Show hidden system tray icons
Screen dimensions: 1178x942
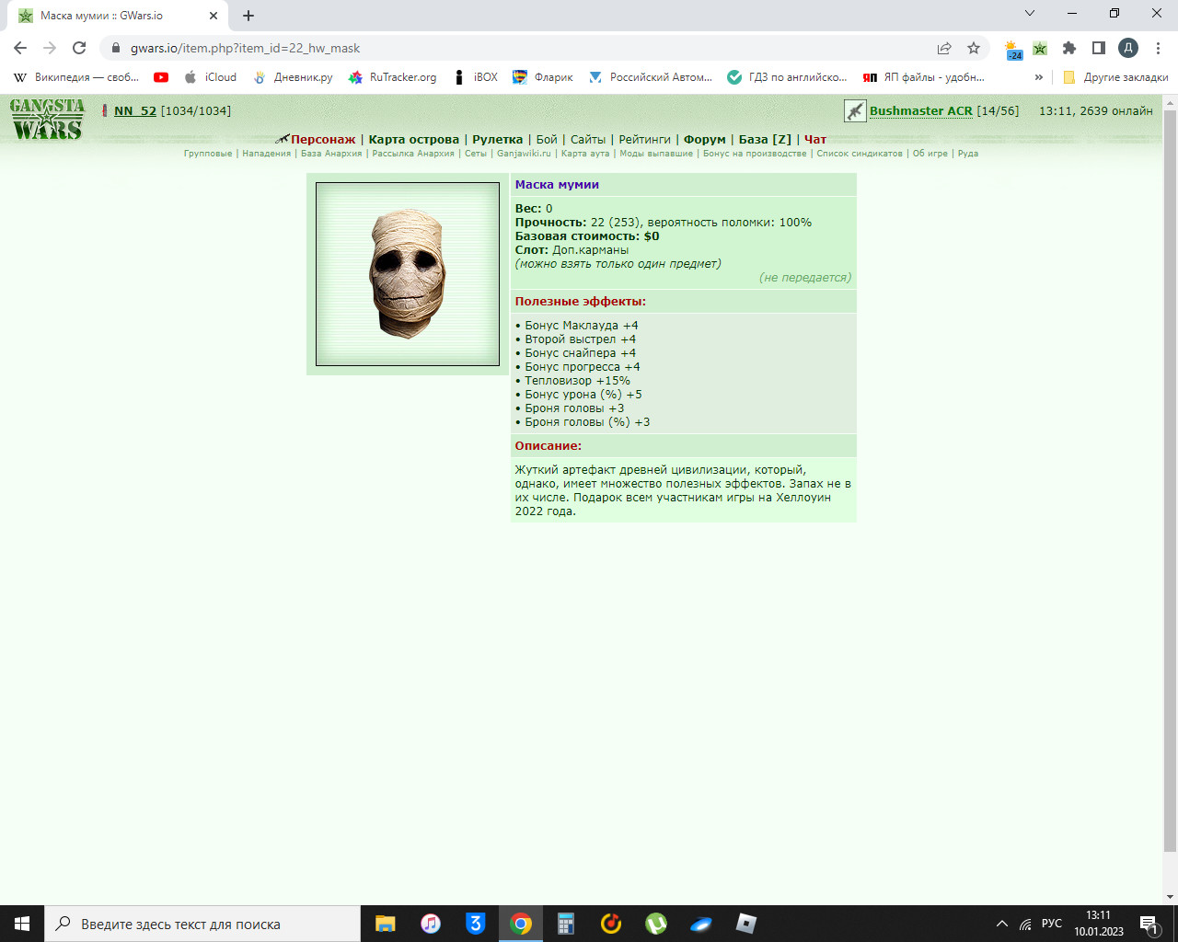1001,924
